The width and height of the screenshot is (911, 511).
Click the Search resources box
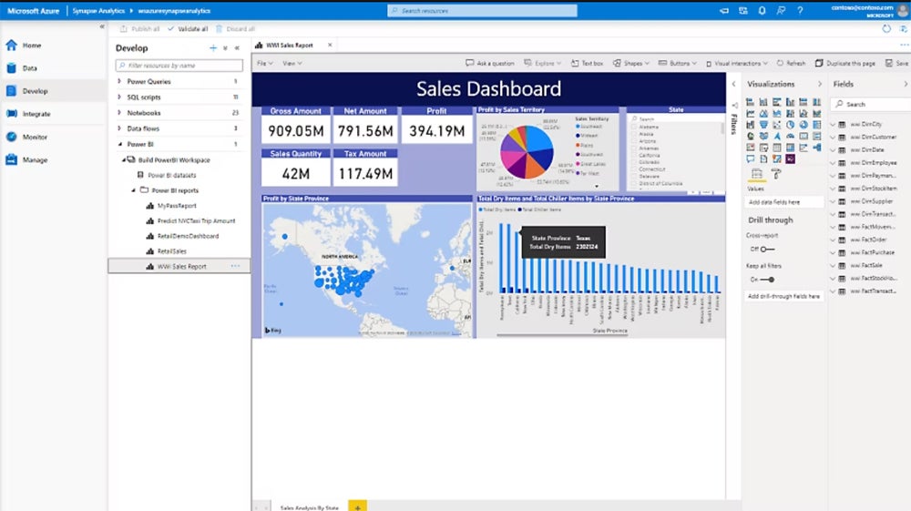(x=482, y=10)
